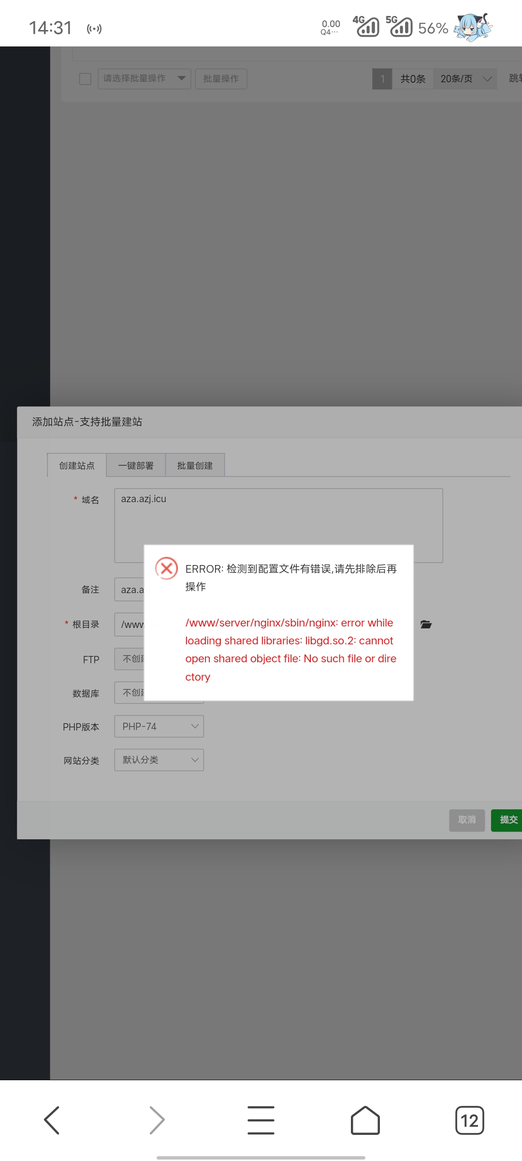Viewport: 522px width, 1161px height.
Task: Click the green 提交 button
Action: (507, 820)
